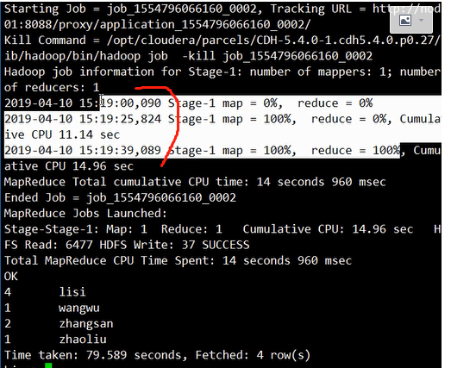Viewport: 451px width, 368px height.
Task: Click 'Hadoop job information for Stage-1' line
Action: point(222,72)
